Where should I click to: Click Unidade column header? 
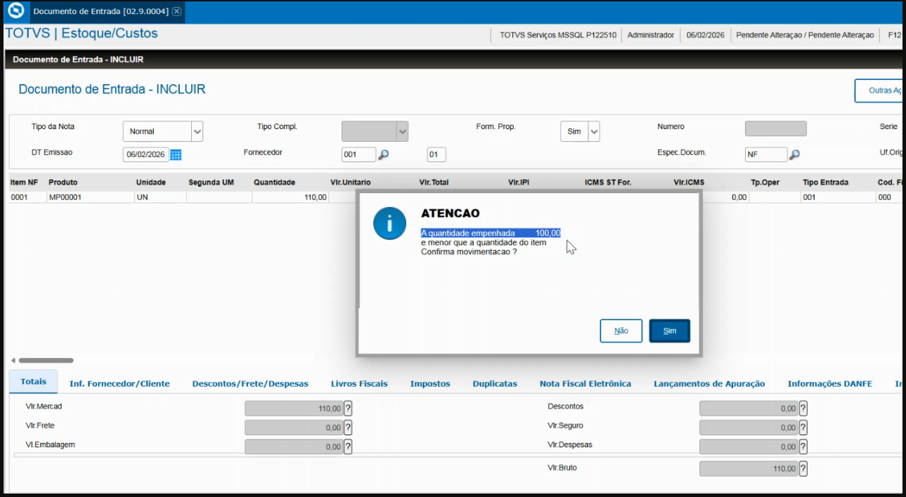(x=150, y=183)
